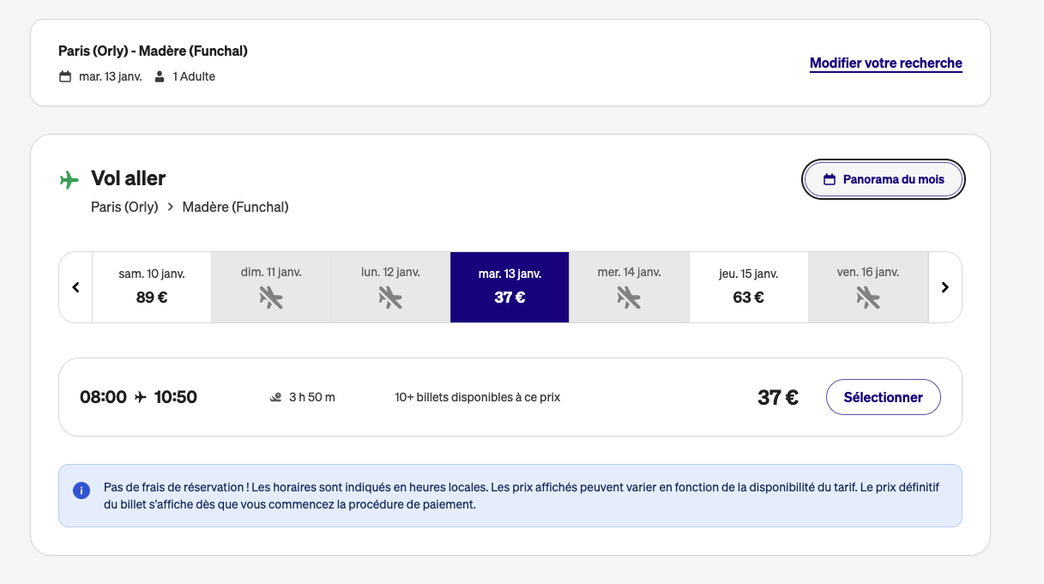Viewport: 1044px width, 584px height.
Task: Choose the mer. 14 janv. date cell
Action: (x=629, y=287)
